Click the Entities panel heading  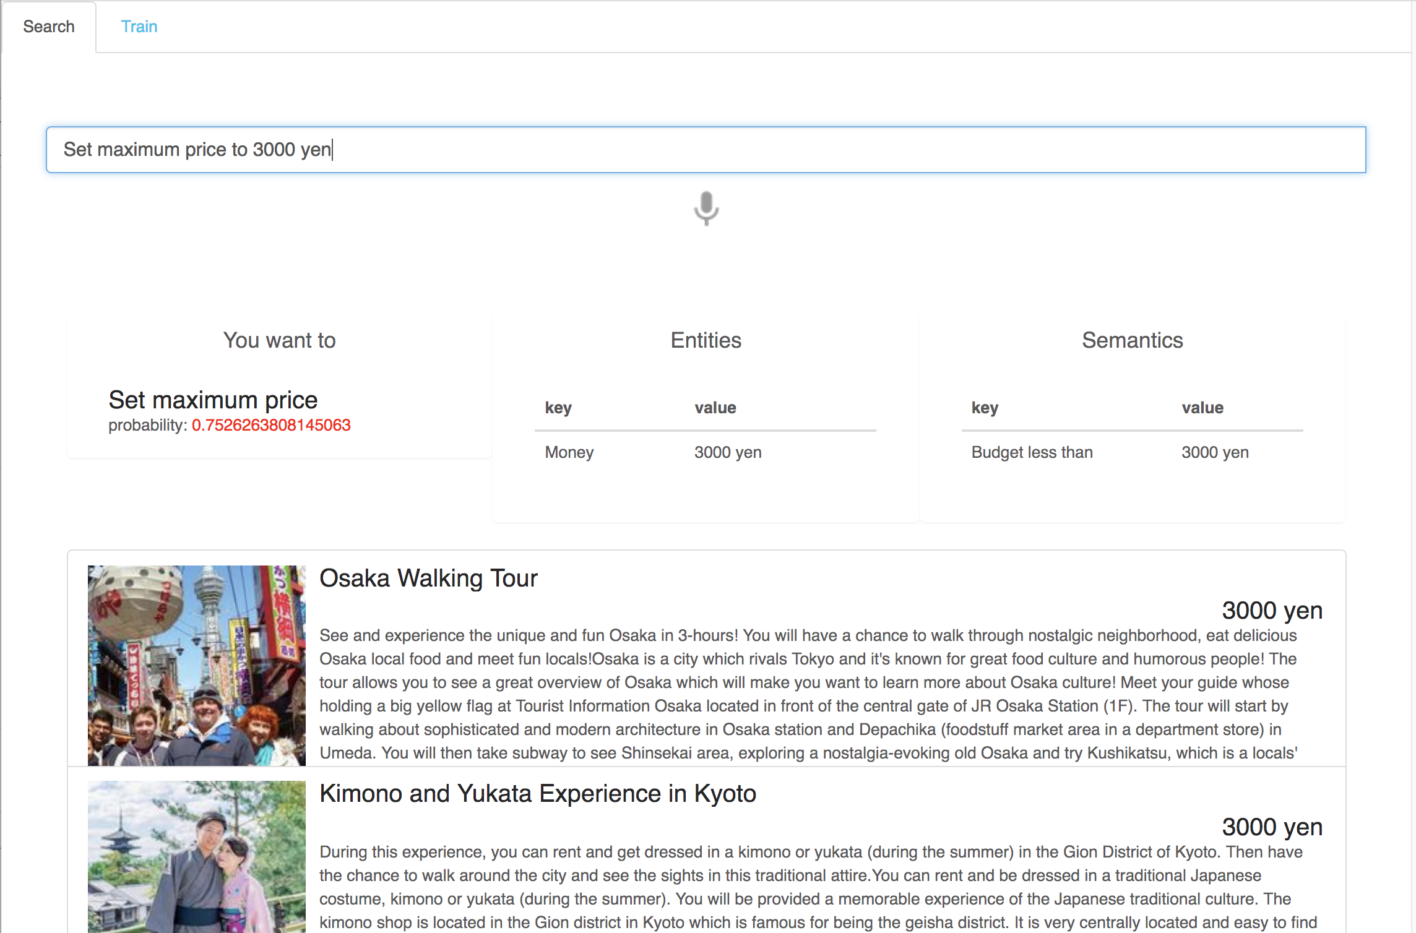(706, 340)
